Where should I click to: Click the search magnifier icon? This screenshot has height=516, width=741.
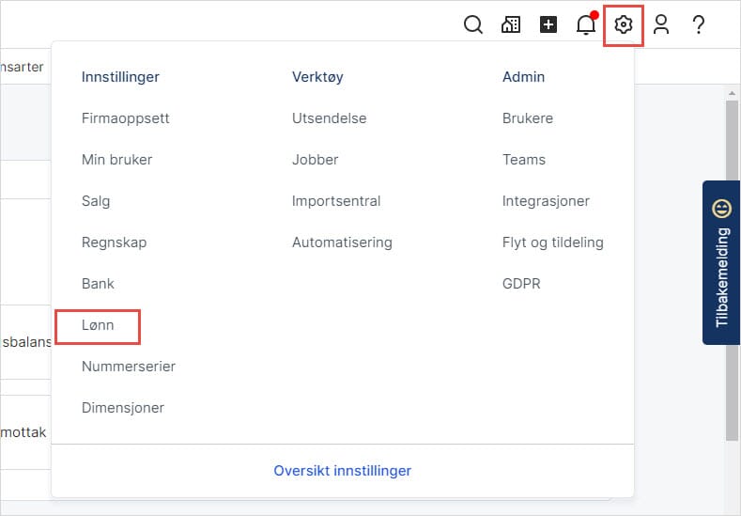point(473,25)
